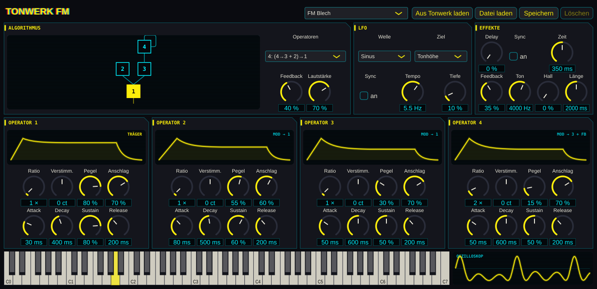Click the algorithm Lautstärke knob

[320, 92]
